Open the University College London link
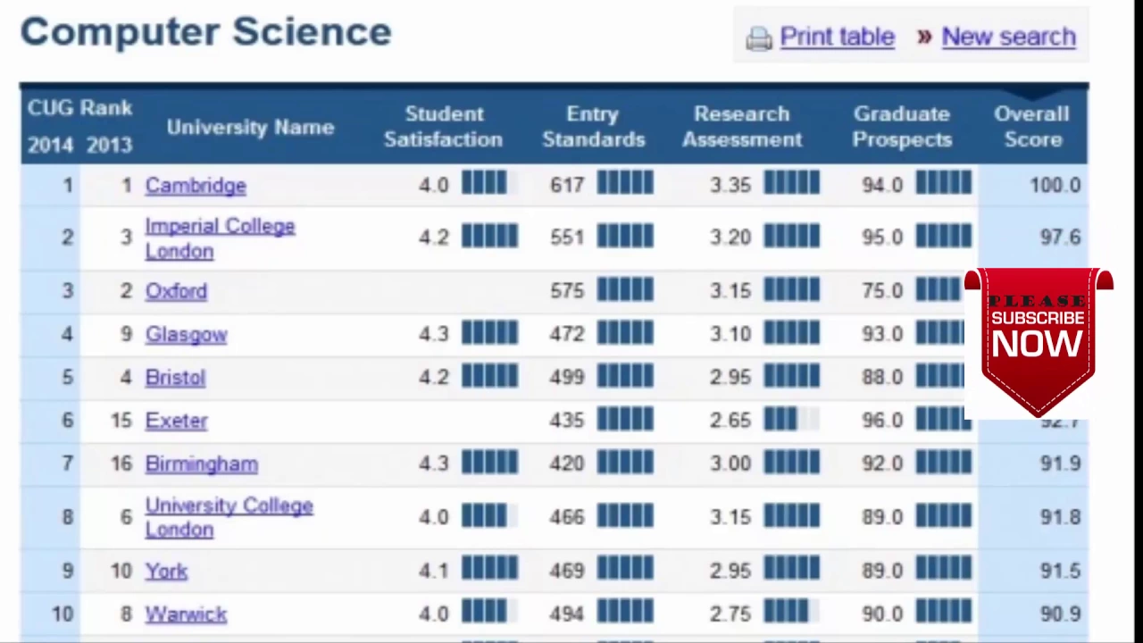The height and width of the screenshot is (643, 1143). [229, 517]
